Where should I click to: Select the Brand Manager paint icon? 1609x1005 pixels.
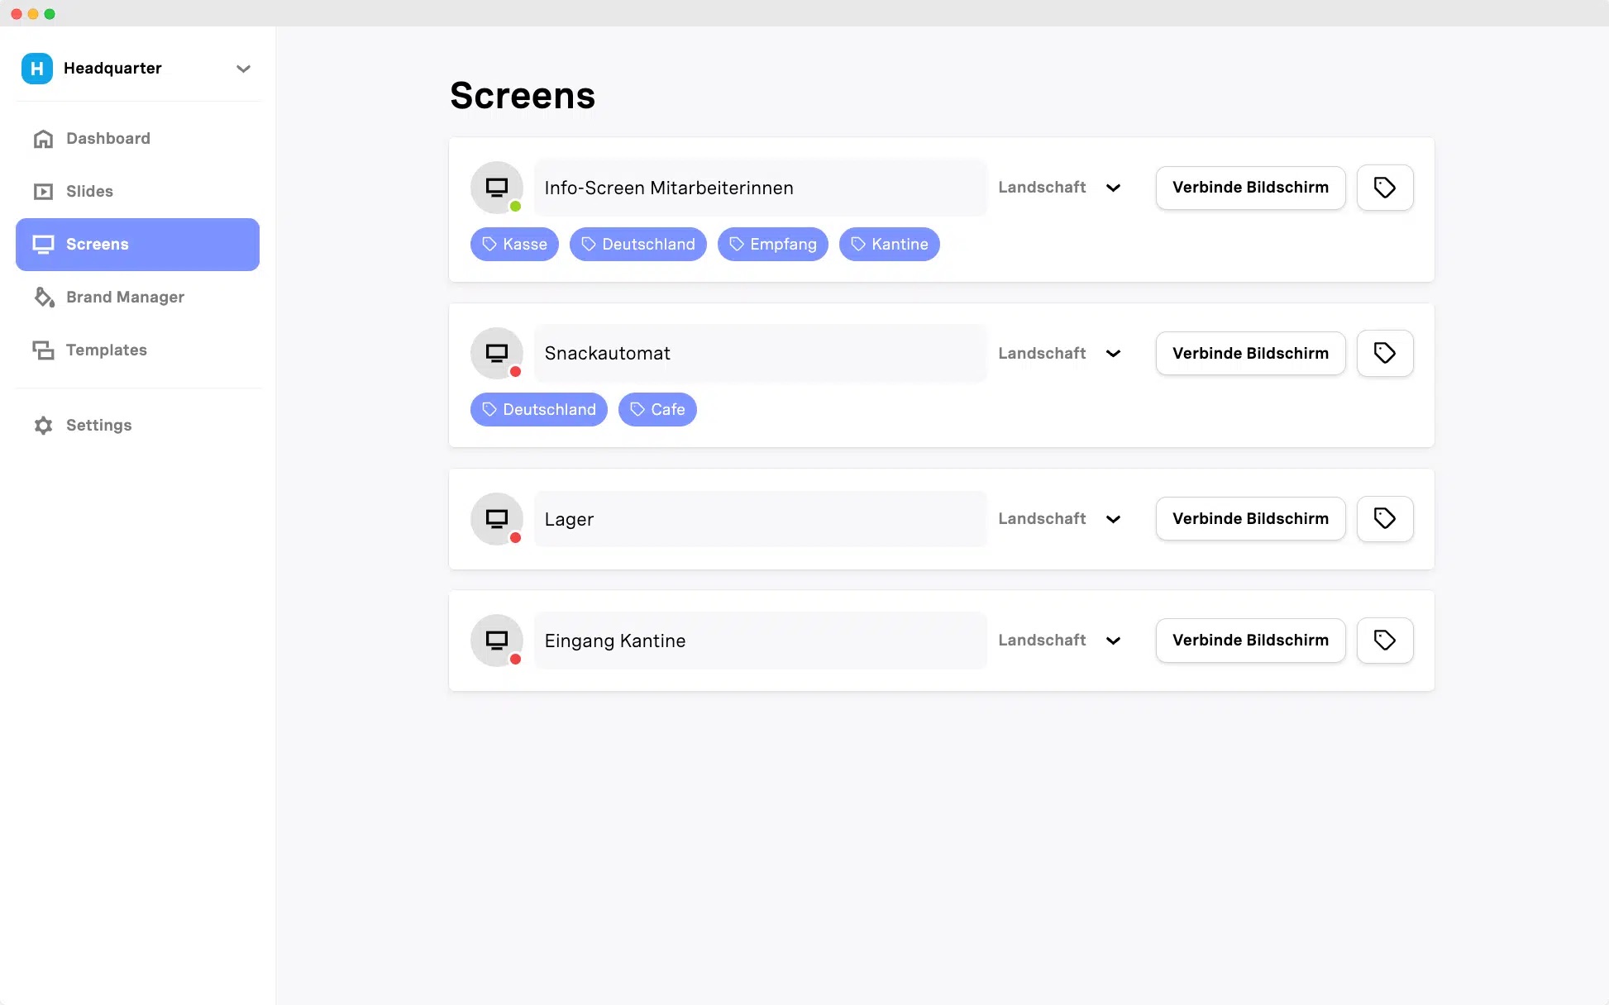tap(43, 297)
